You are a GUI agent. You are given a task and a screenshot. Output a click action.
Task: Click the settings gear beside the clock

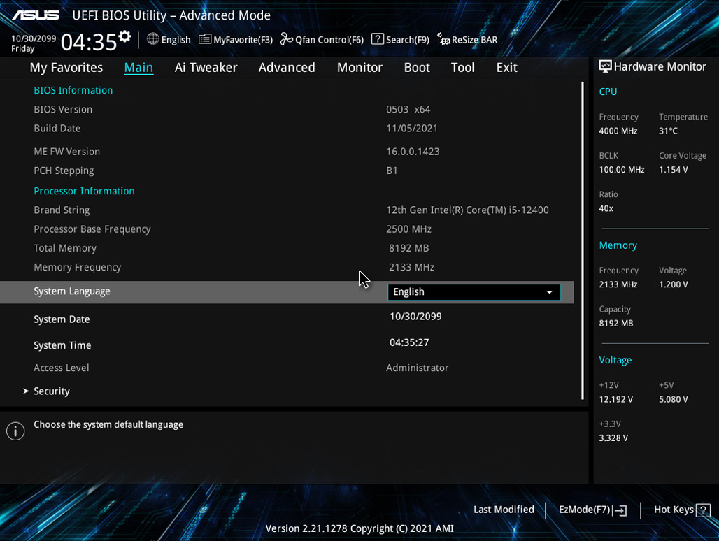click(x=124, y=36)
